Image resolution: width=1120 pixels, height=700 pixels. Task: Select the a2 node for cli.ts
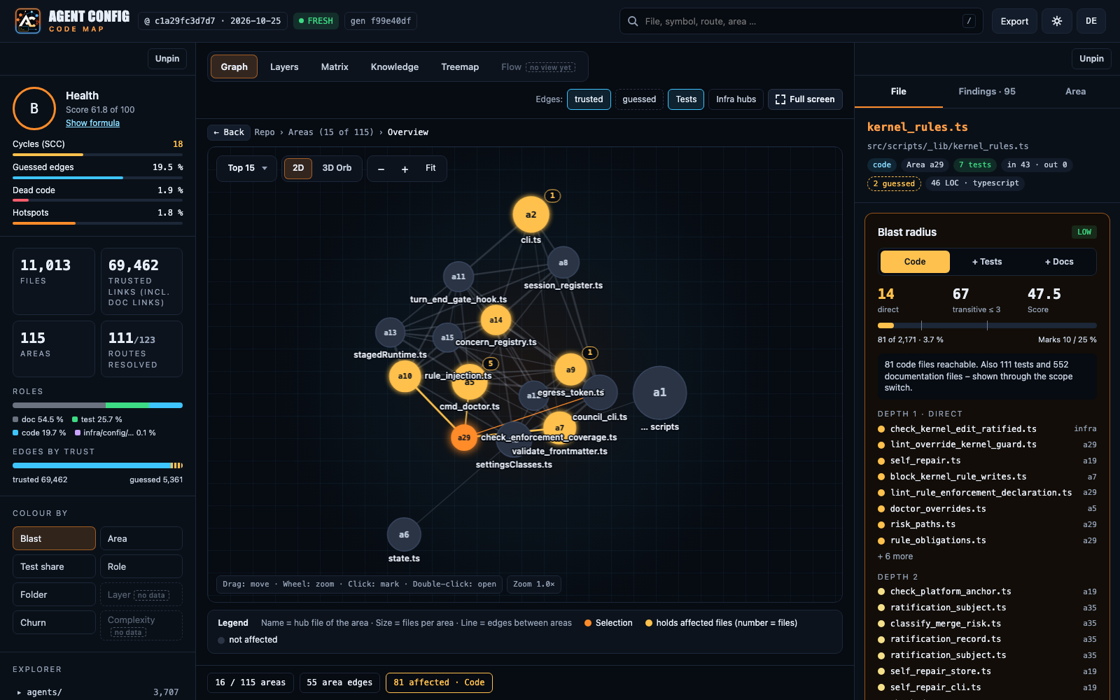point(531,214)
